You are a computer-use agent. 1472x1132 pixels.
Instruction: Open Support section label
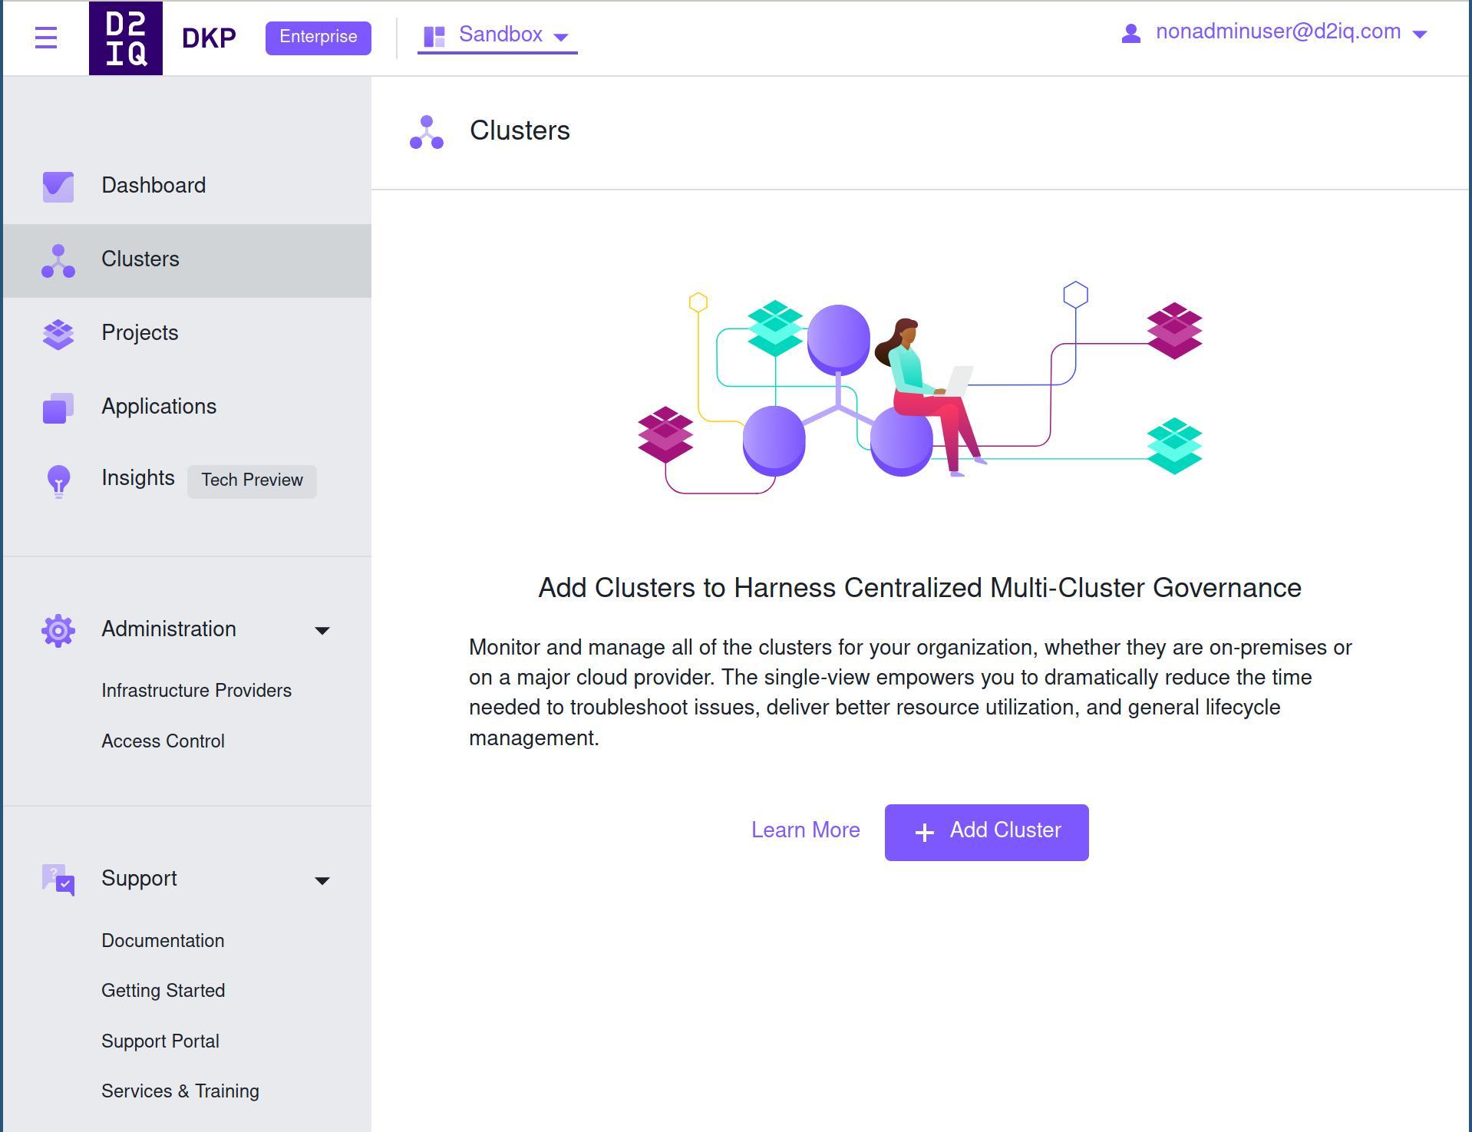tap(139, 879)
